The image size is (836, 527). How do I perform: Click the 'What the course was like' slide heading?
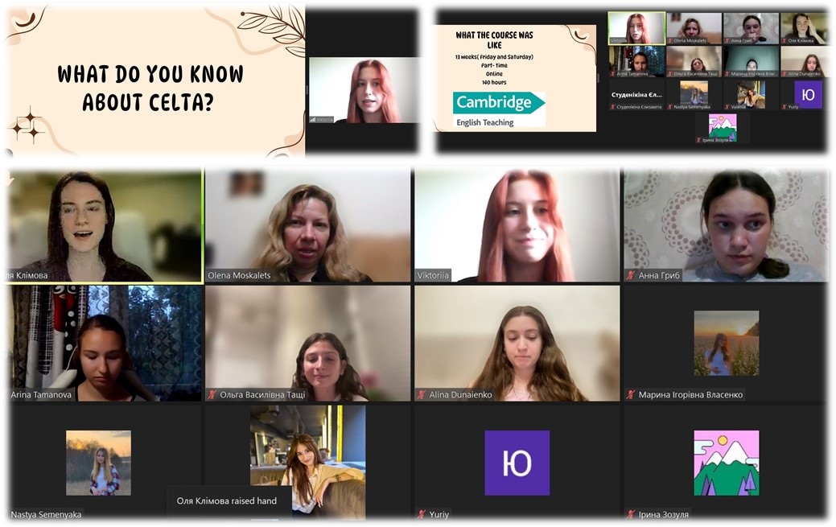494,40
